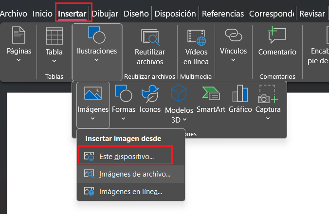The height and width of the screenshot is (214, 329).
Task: Click the Modelos 3D cube icon
Action: tap(179, 93)
